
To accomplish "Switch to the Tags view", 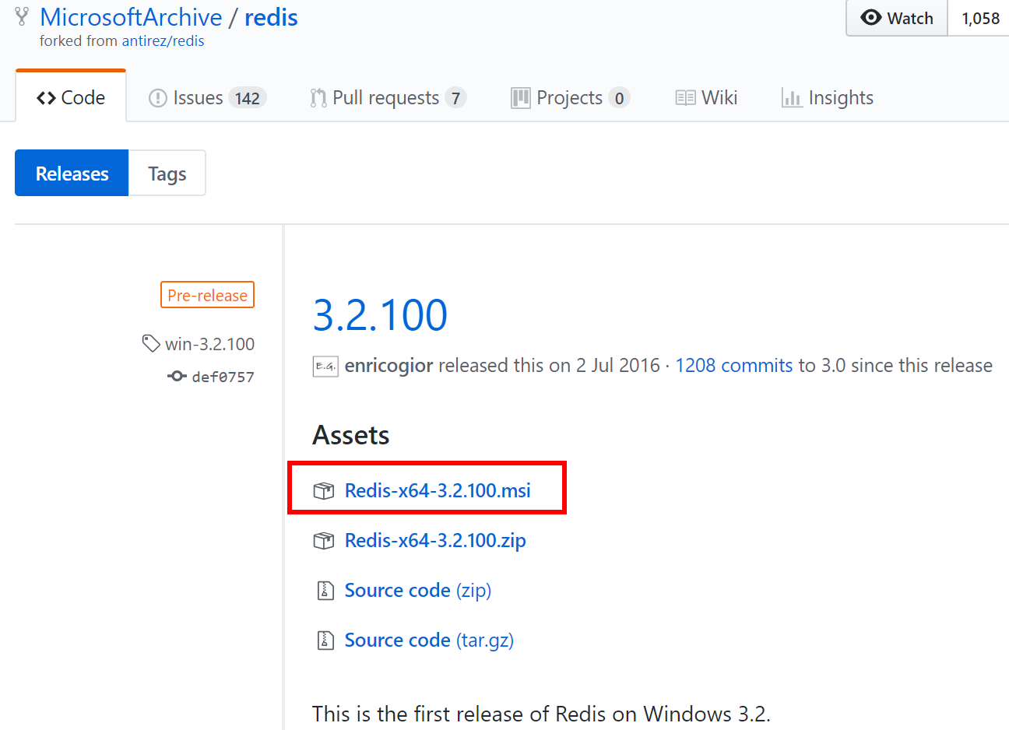I will point(167,173).
